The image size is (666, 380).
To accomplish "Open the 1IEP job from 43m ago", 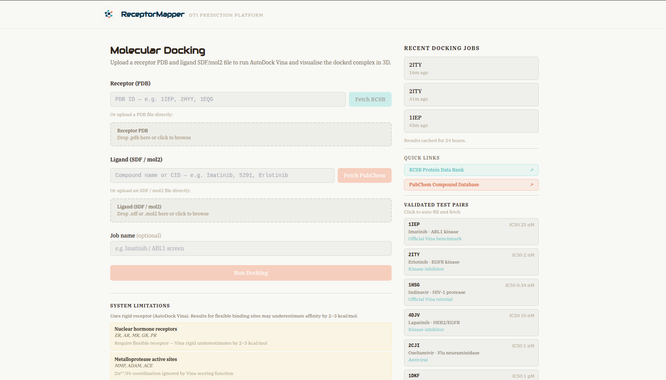I will 471,121.
